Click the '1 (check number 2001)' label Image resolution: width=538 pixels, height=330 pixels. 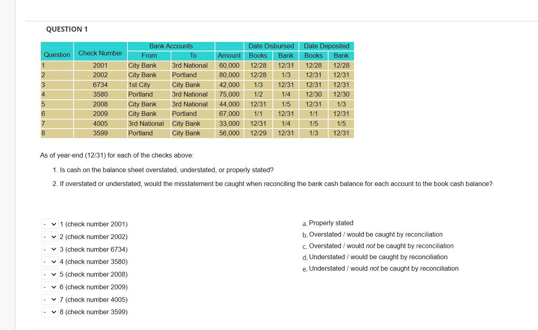coord(93,224)
